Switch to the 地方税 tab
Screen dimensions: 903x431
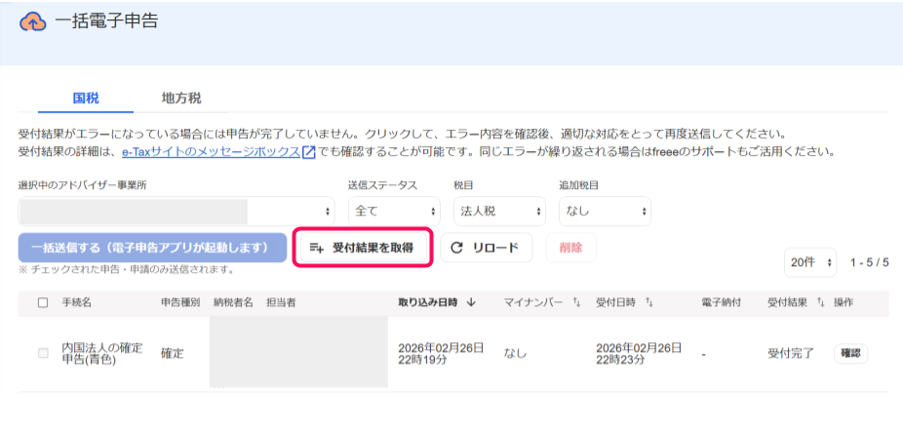(x=181, y=98)
